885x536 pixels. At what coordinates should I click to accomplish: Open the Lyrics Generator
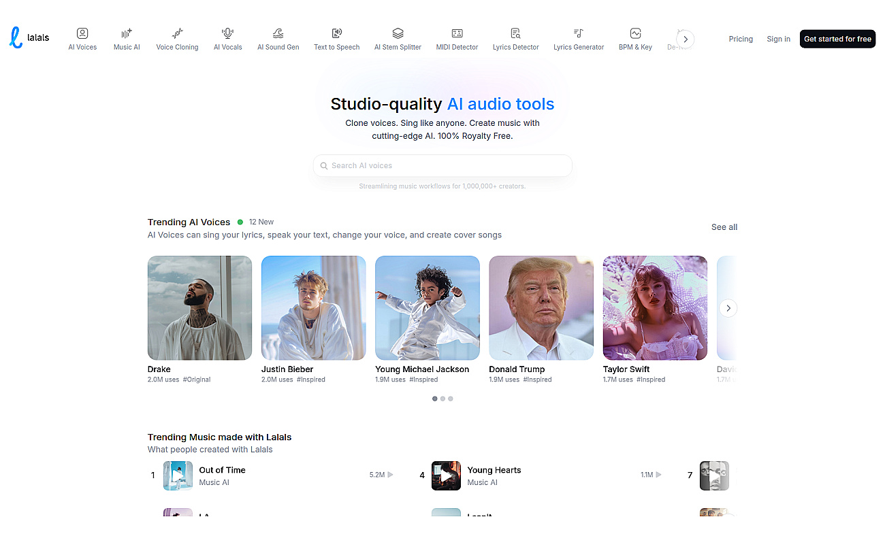tap(579, 39)
